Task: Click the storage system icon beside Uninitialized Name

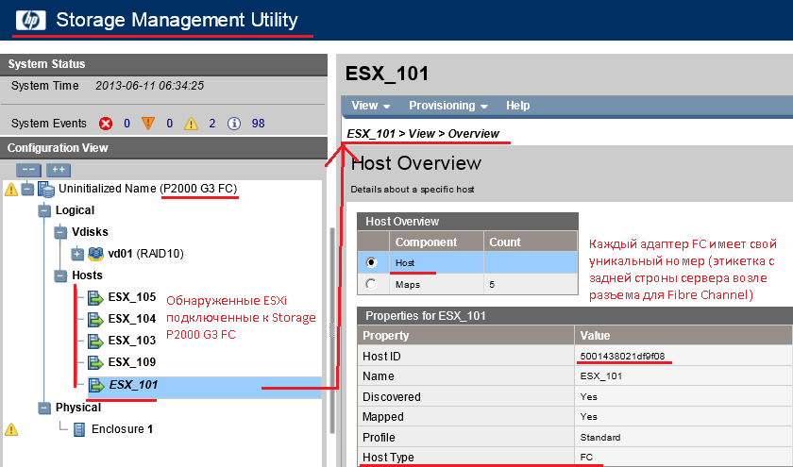Action: [46, 190]
